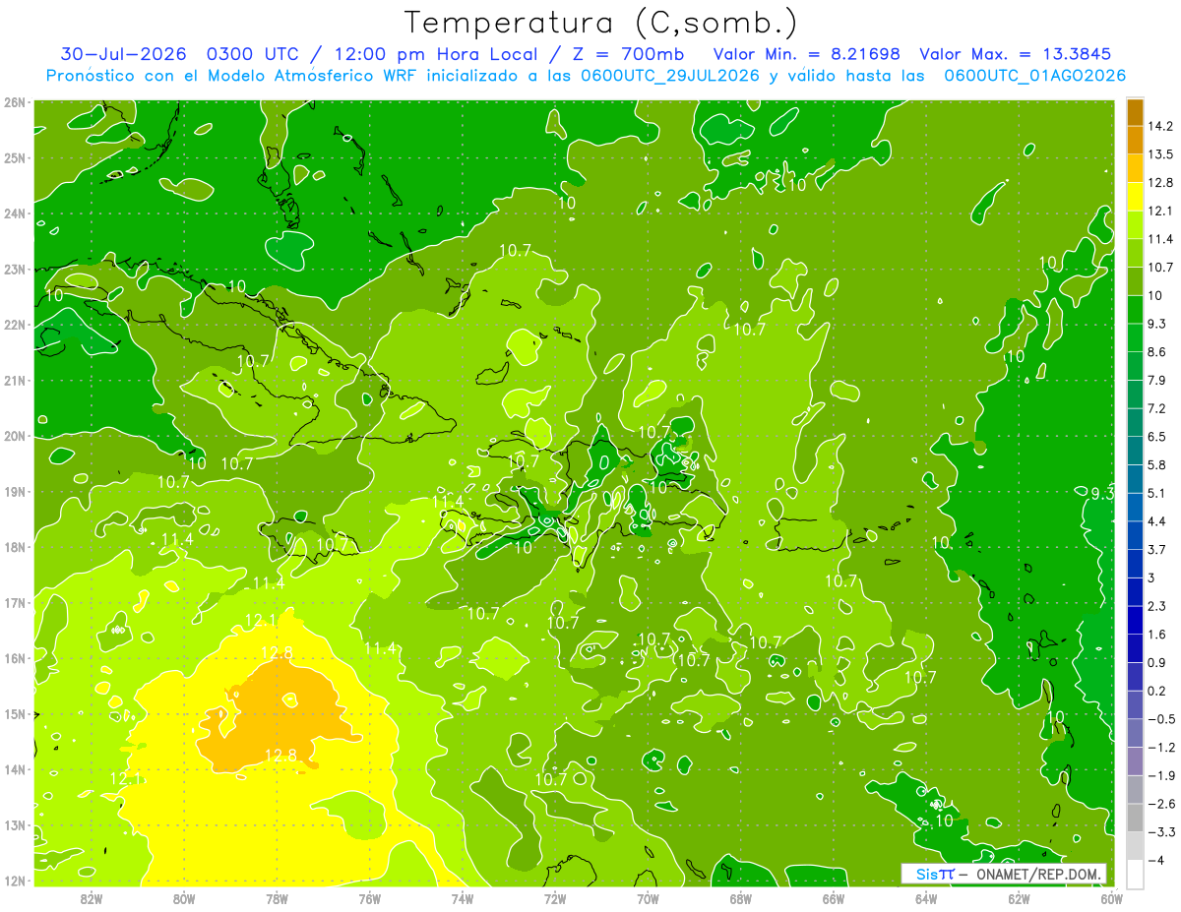The height and width of the screenshot is (912, 1181).
Task: Click the 22N latitude axis label
Action: 15,325
